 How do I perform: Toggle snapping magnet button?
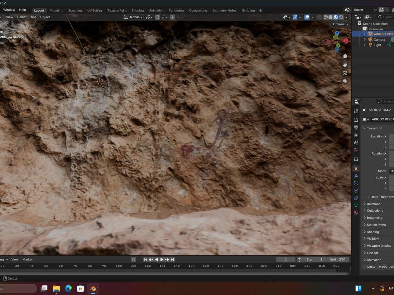pyautogui.click(x=157, y=17)
